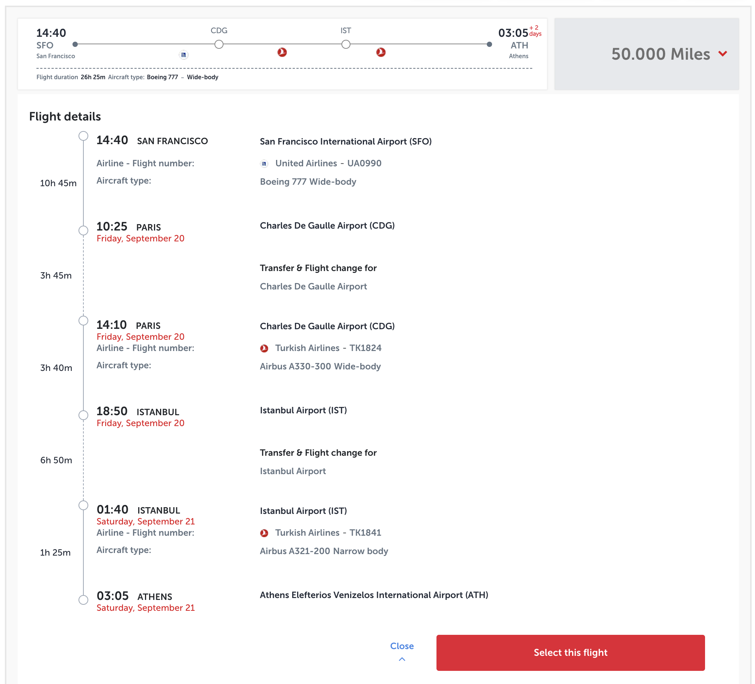Click the 1h 25m segment duration
This screenshot has width=755, height=684.
[x=55, y=553]
